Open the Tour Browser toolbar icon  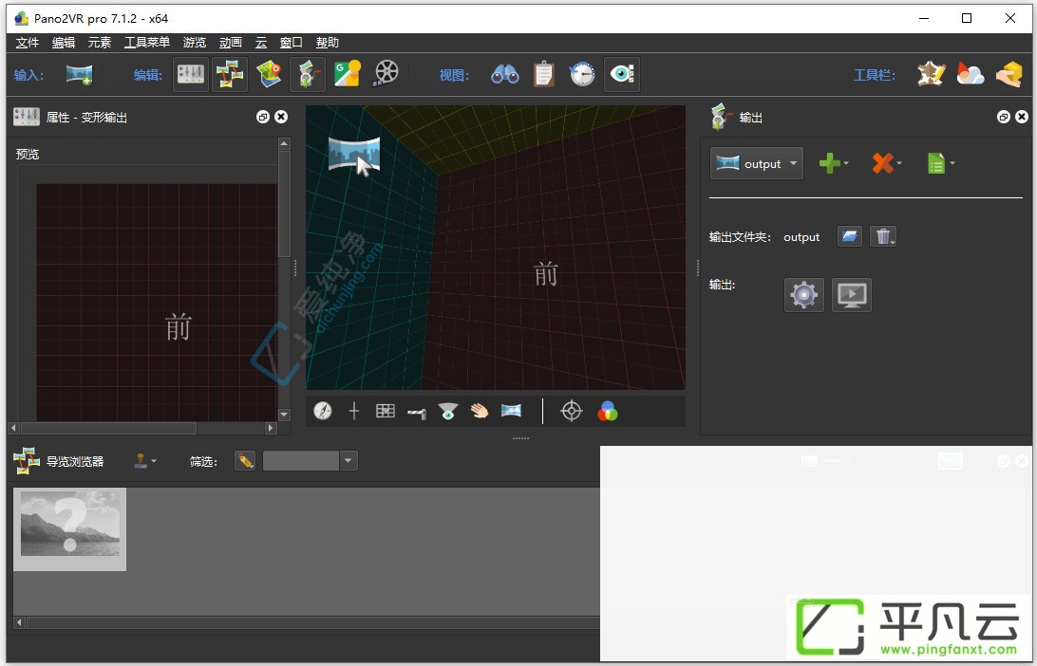pyautogui.click(x=230, y=74)
